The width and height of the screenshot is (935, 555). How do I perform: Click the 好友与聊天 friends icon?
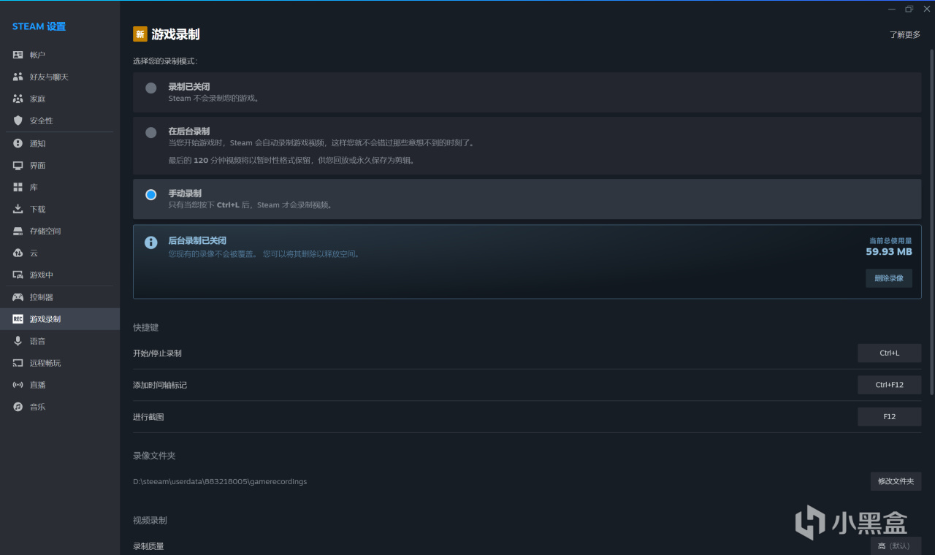(x=18, y=77)
